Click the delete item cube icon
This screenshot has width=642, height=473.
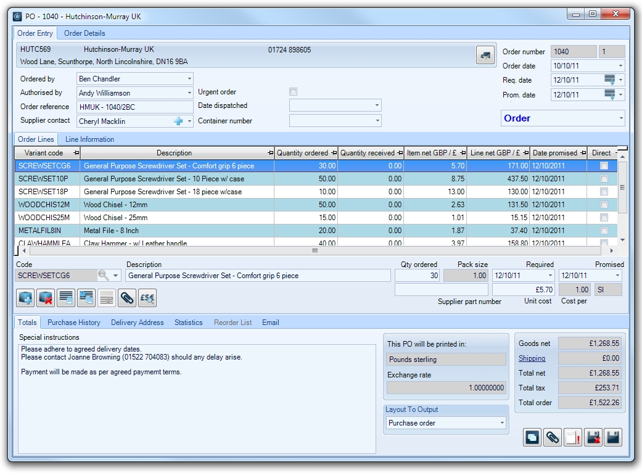click(46, 298)
